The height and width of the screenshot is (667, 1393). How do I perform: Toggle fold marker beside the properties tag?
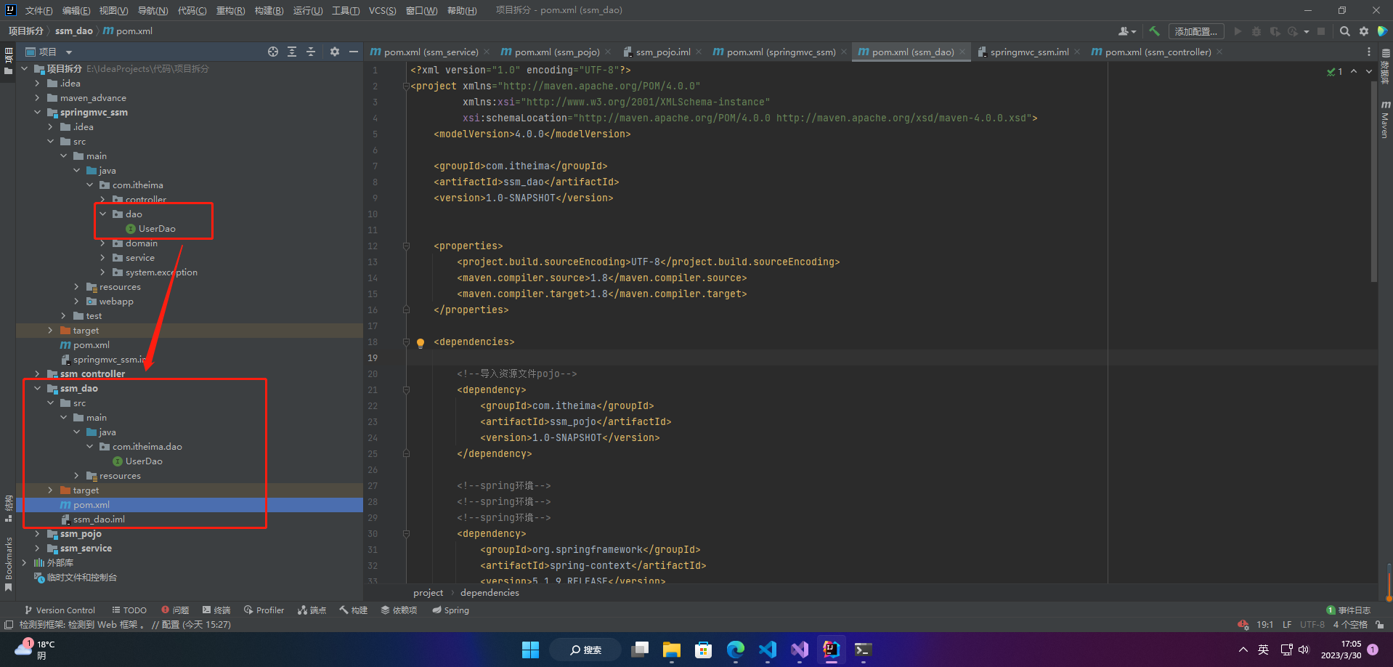tap(407, 246)
